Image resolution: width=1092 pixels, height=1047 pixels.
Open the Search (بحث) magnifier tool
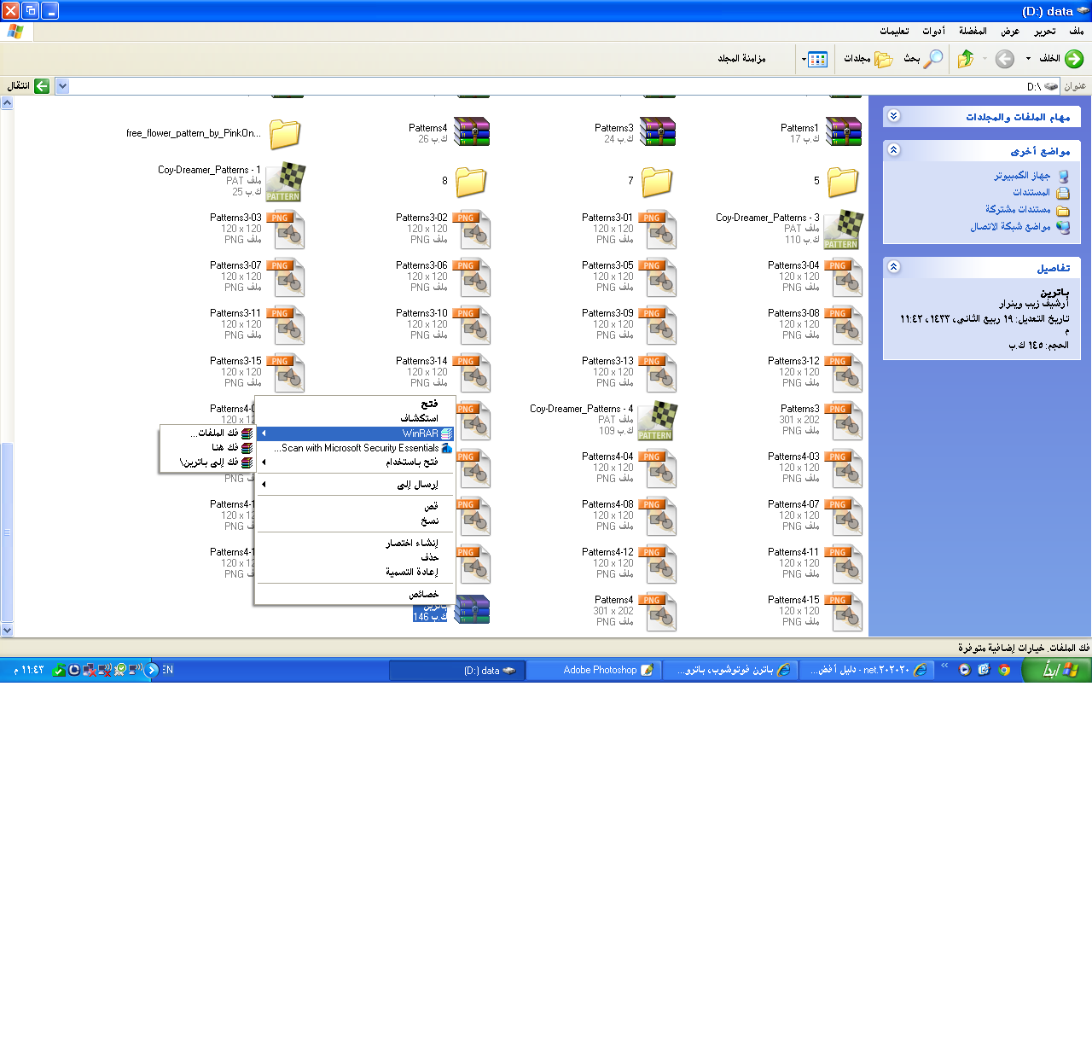[933, 59]
